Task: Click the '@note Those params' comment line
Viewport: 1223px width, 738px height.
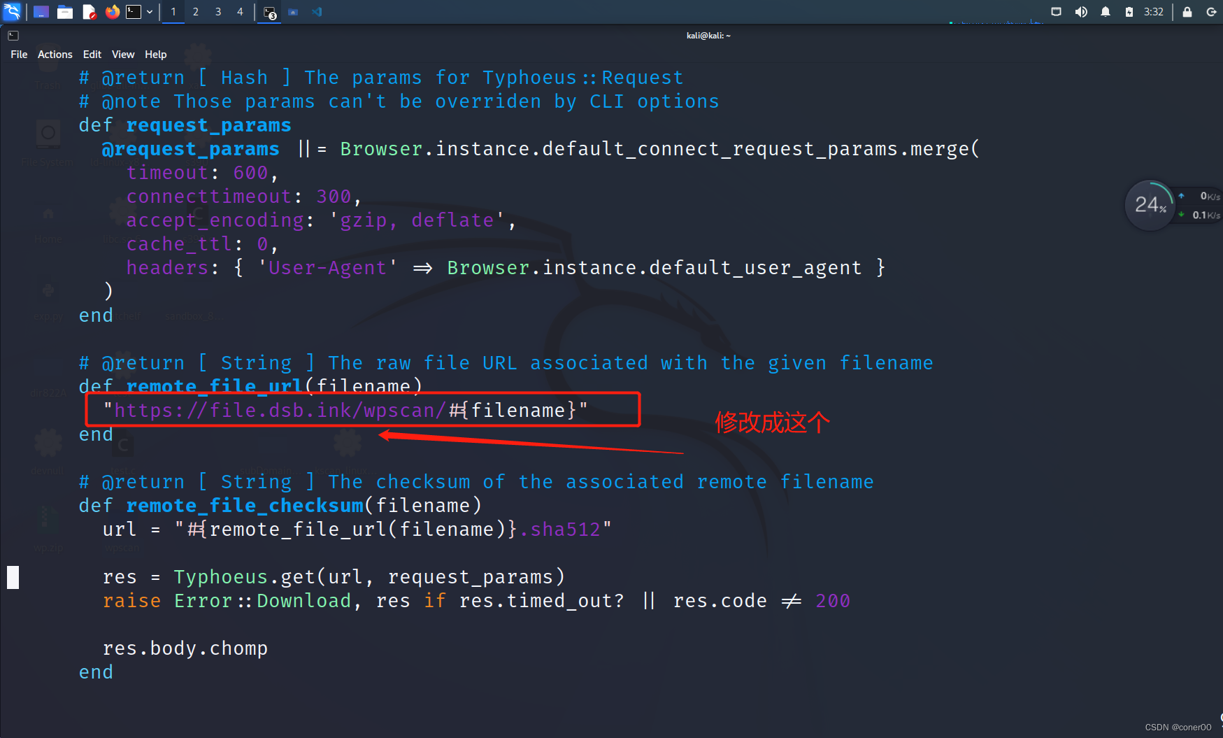Action: pos(399,101)
